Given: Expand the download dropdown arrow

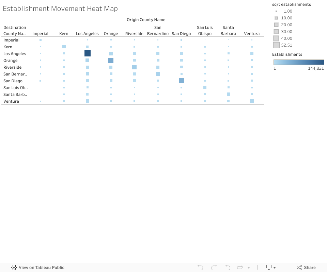Looking at the screenshot, I should [275, 268].
